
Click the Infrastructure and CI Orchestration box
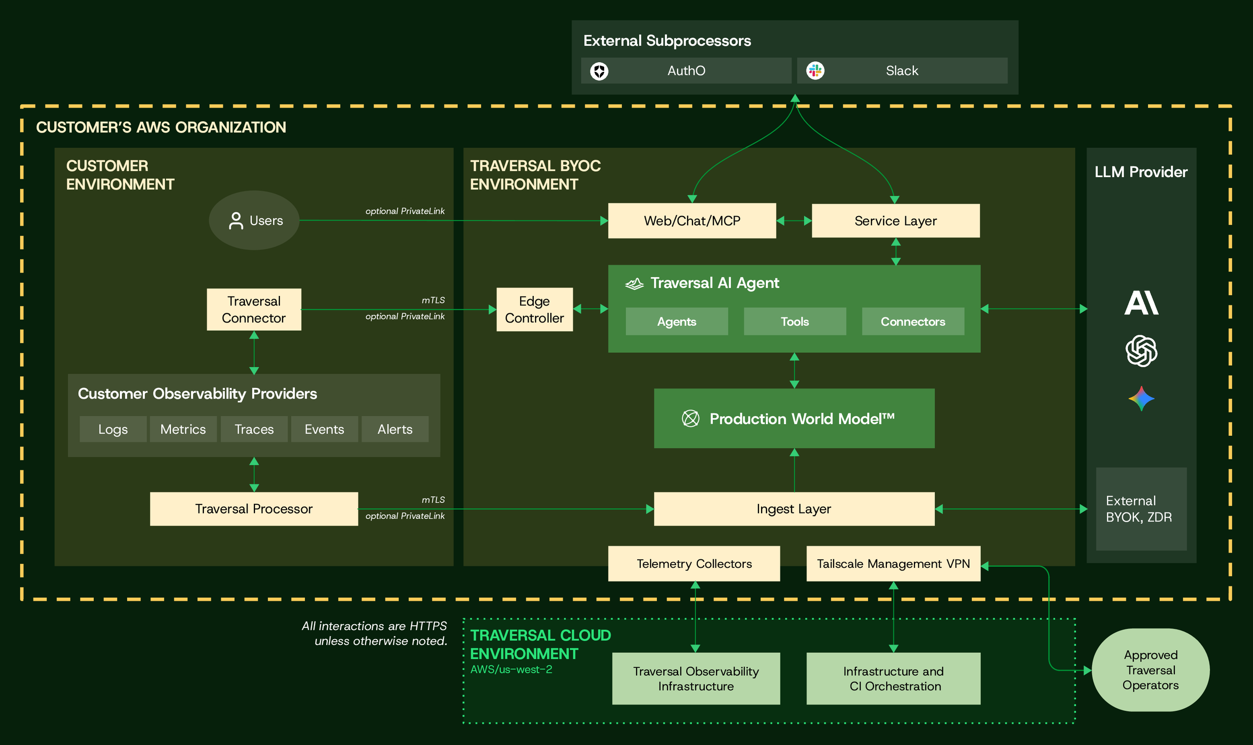[893, 678]
